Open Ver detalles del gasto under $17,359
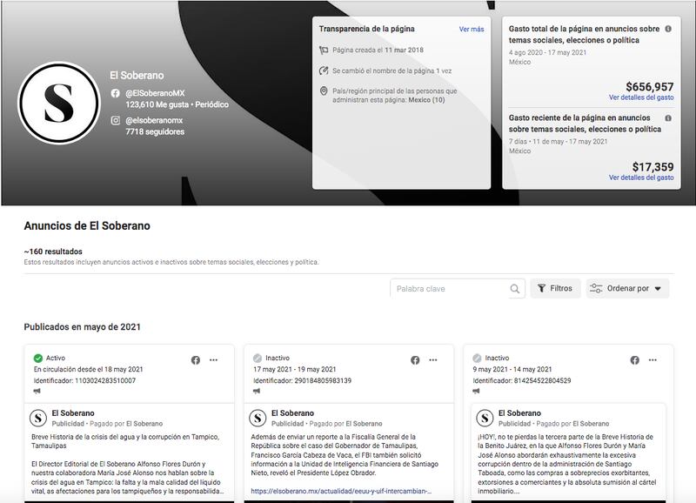The width and height of the screenshot is (696, 503). tap(641, 178)
